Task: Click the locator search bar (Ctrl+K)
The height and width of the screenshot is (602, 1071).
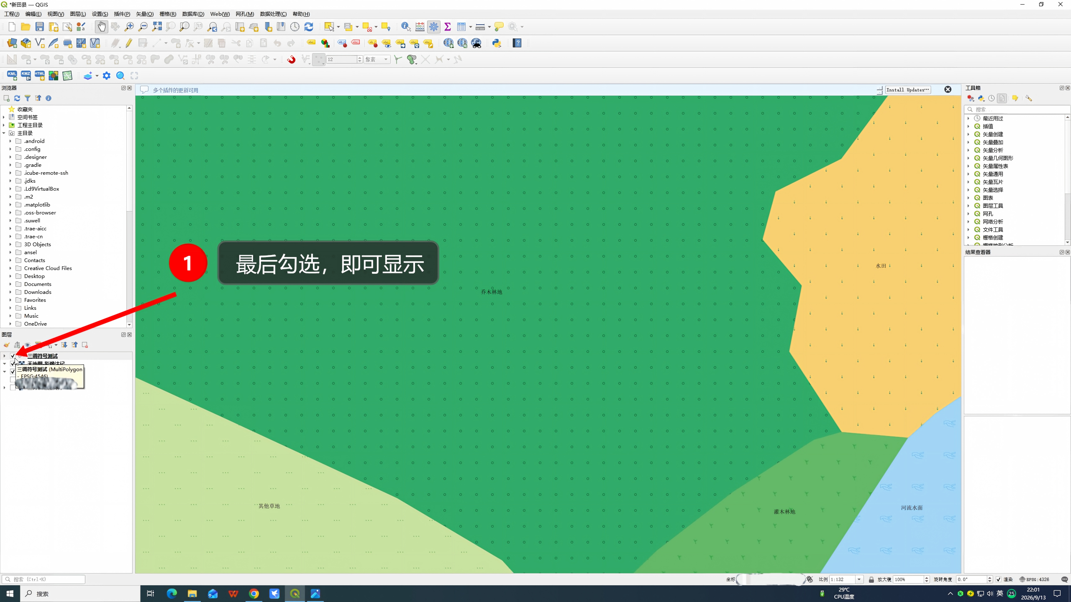Action: (44, 579)
